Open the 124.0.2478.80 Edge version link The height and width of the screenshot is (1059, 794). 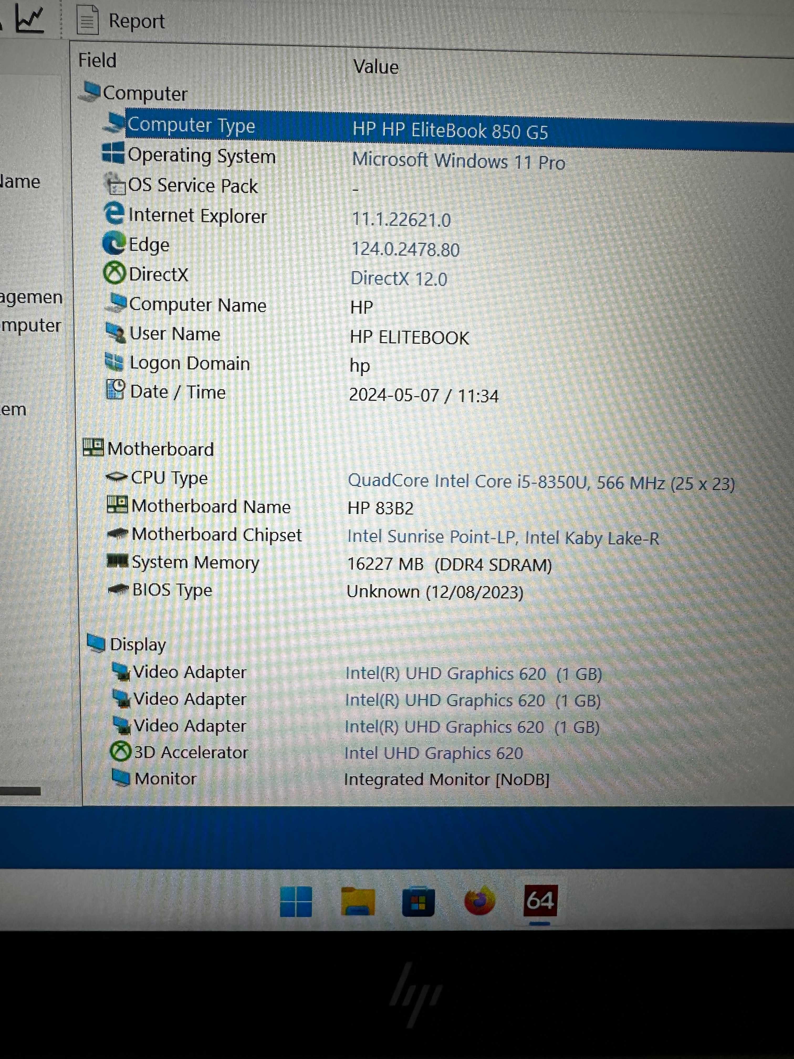(405, 250)
